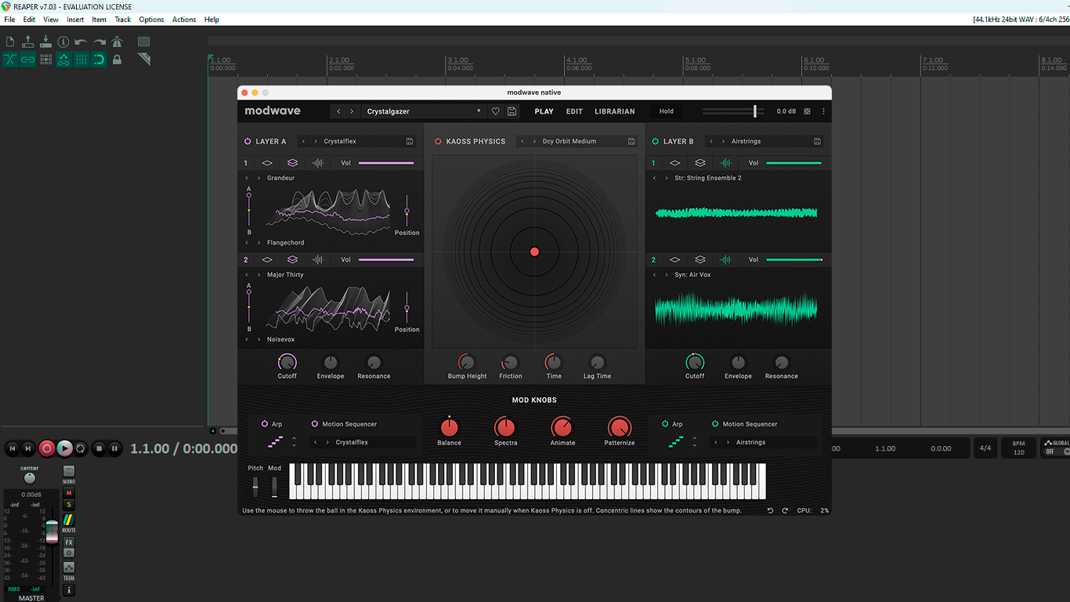This screenshot has width=1070, height=602.
Task: Mute the master track with M button
Action: coord(69,493)
